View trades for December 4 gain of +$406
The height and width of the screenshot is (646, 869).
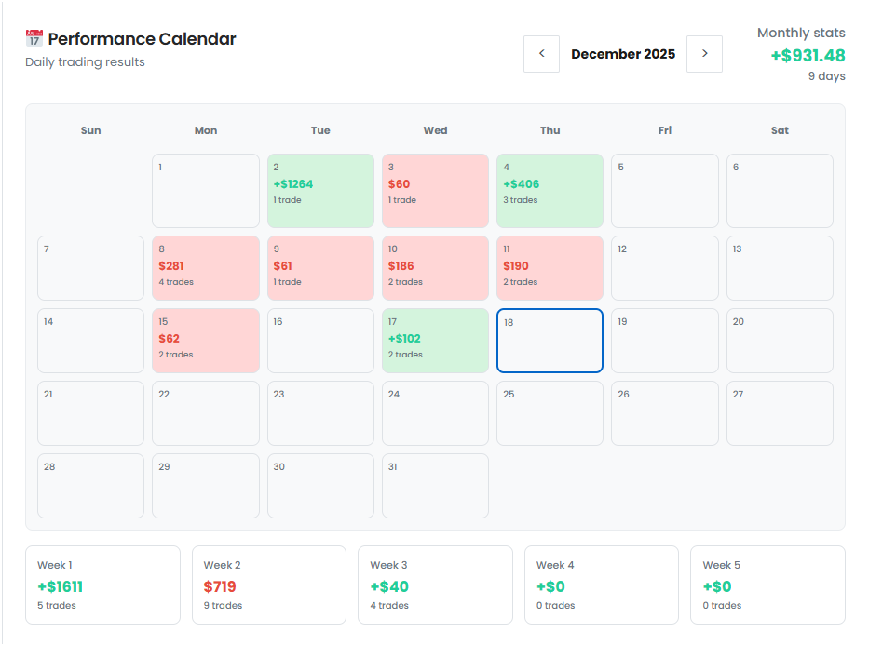[x=550, y=190]
